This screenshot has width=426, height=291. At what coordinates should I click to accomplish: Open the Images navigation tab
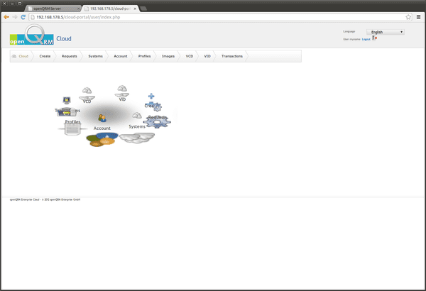(x=168, y=56)
